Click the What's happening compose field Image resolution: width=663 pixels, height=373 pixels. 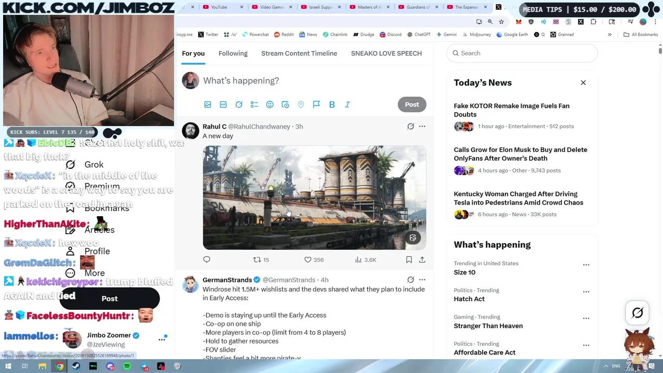(241, 81)
